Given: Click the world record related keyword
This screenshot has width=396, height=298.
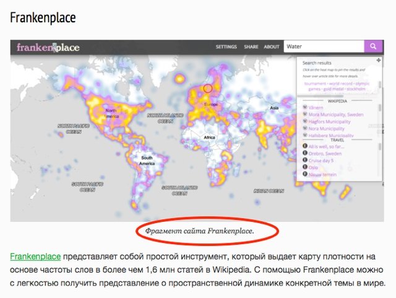Looking at the screenshot, I should click(x=341, y=84).
